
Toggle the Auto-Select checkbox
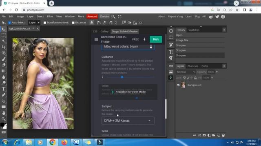[x=10, y=23]
